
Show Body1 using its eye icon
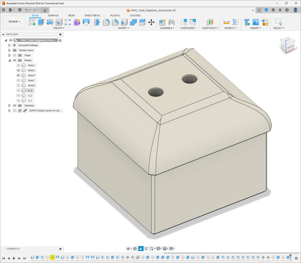[18, 65]
